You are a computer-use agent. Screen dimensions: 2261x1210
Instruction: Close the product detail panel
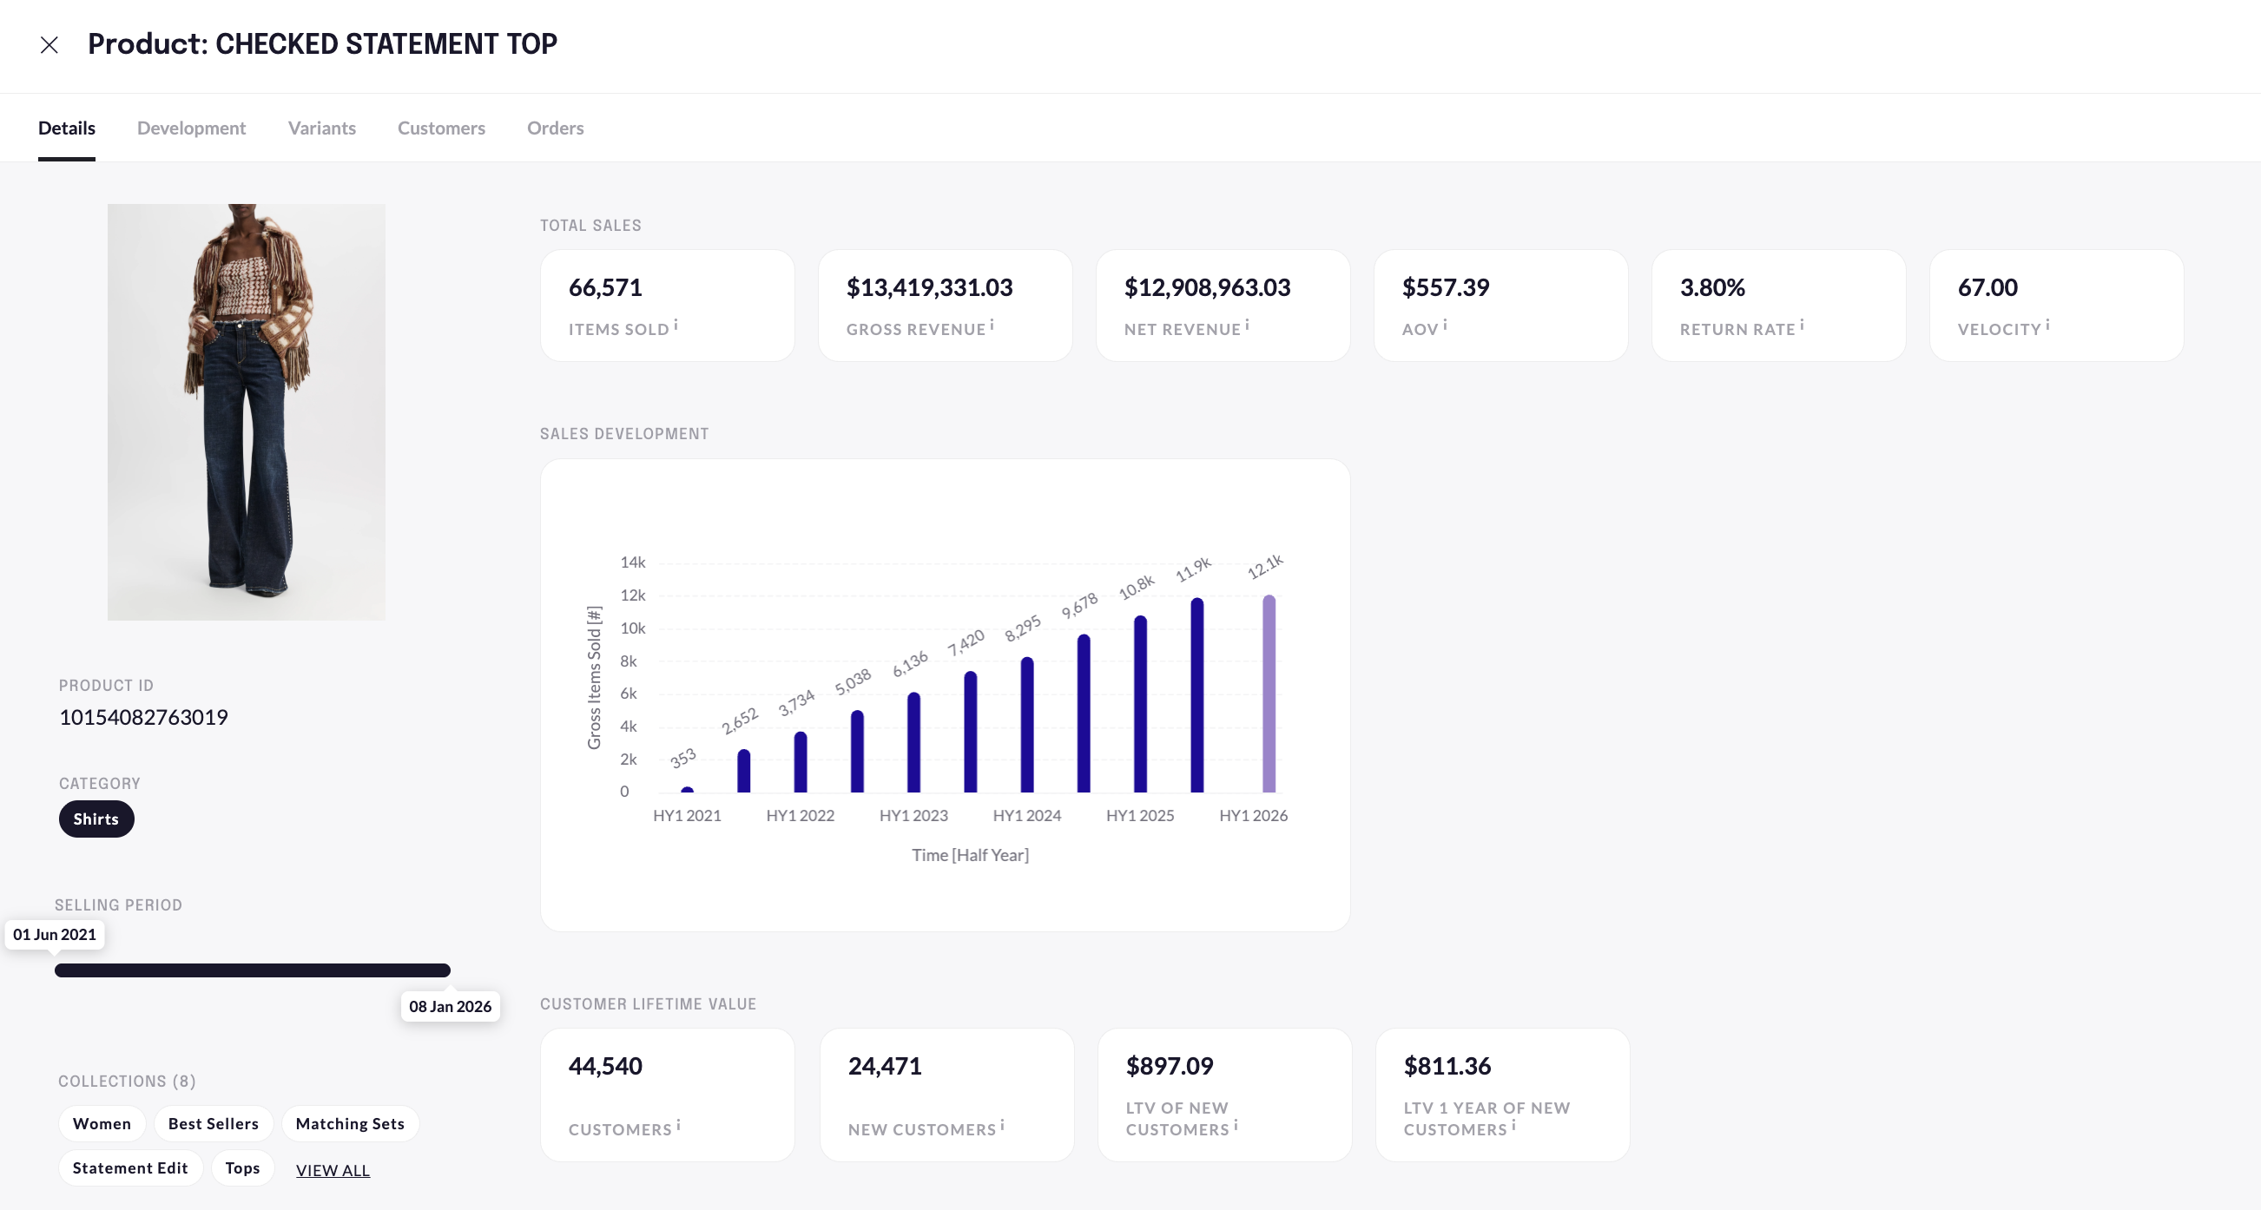[x=49, y=45]
